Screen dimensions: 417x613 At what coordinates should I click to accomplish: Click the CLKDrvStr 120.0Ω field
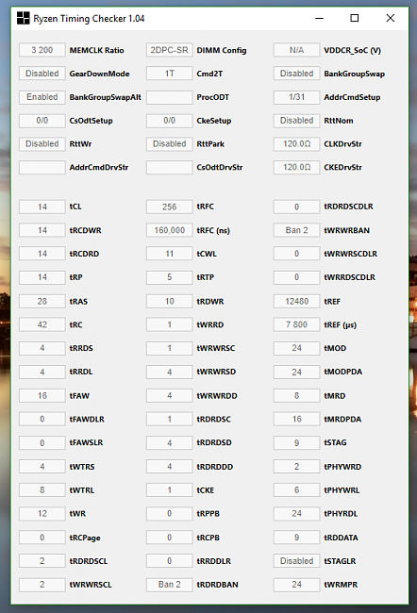pyautogui.click(x=296, y=144)
